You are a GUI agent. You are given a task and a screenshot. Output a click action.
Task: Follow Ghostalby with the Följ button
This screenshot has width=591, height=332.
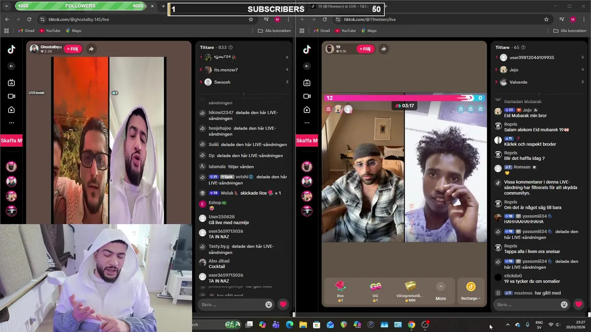(73, 48)
